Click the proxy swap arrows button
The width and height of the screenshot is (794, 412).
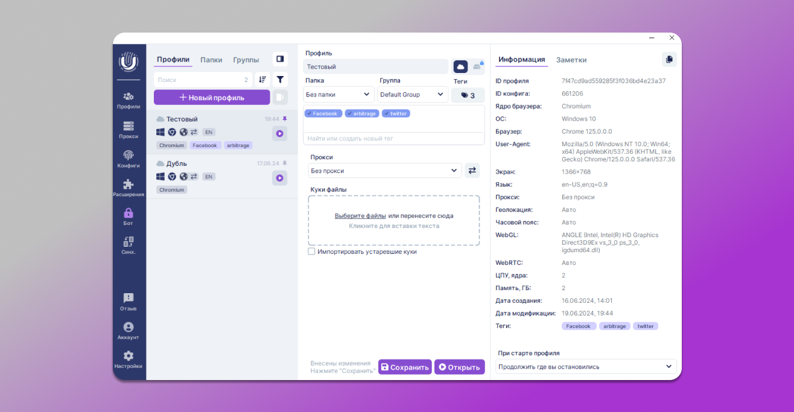[472, 171]
